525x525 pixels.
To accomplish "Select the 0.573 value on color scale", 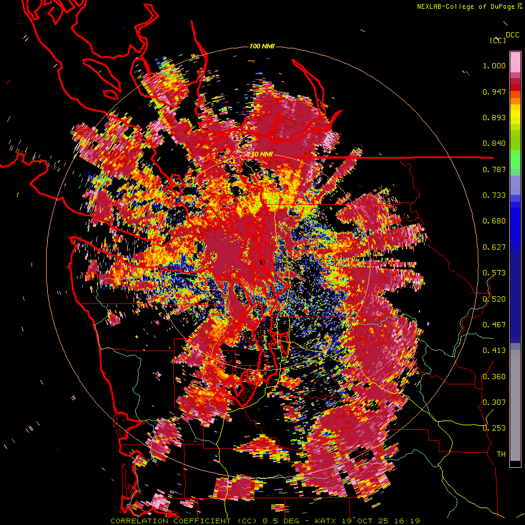I will [x=494, y=273].
